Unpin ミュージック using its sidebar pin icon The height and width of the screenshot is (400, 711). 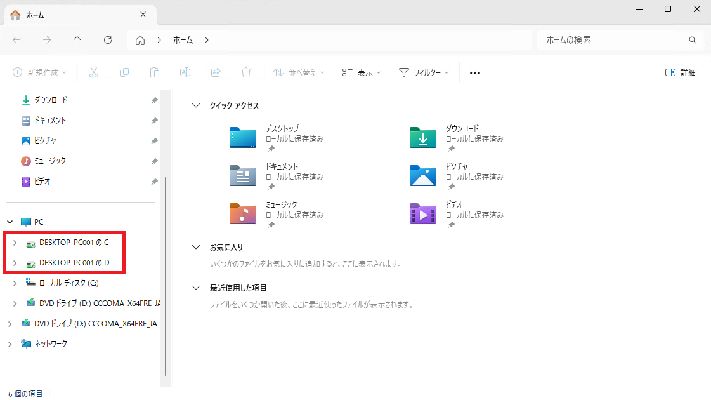154,161
